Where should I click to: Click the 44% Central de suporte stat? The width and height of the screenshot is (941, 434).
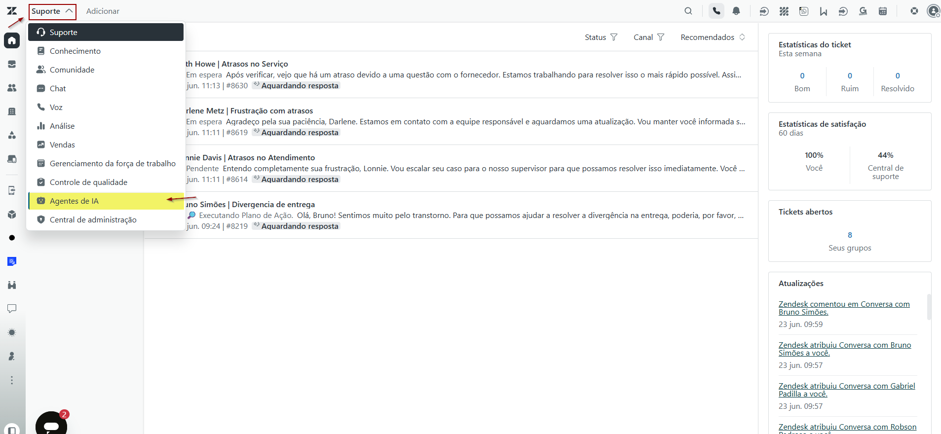point(886,166)
